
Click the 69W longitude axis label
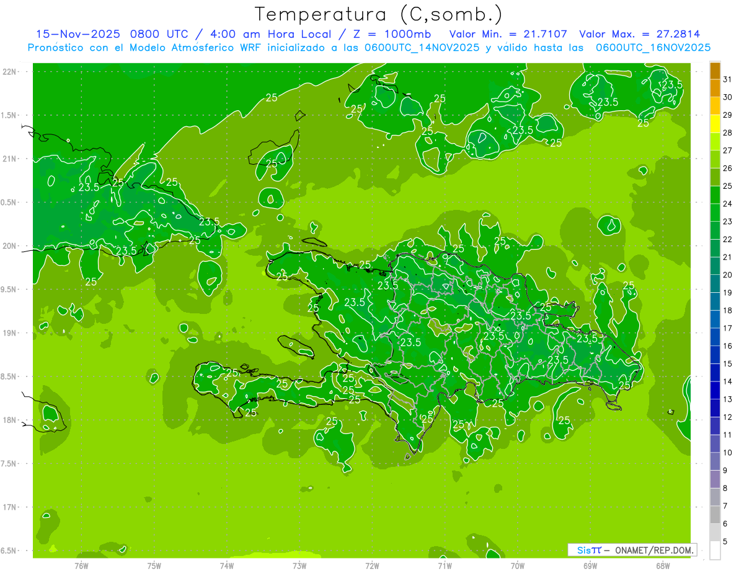[x=590, y=565]
